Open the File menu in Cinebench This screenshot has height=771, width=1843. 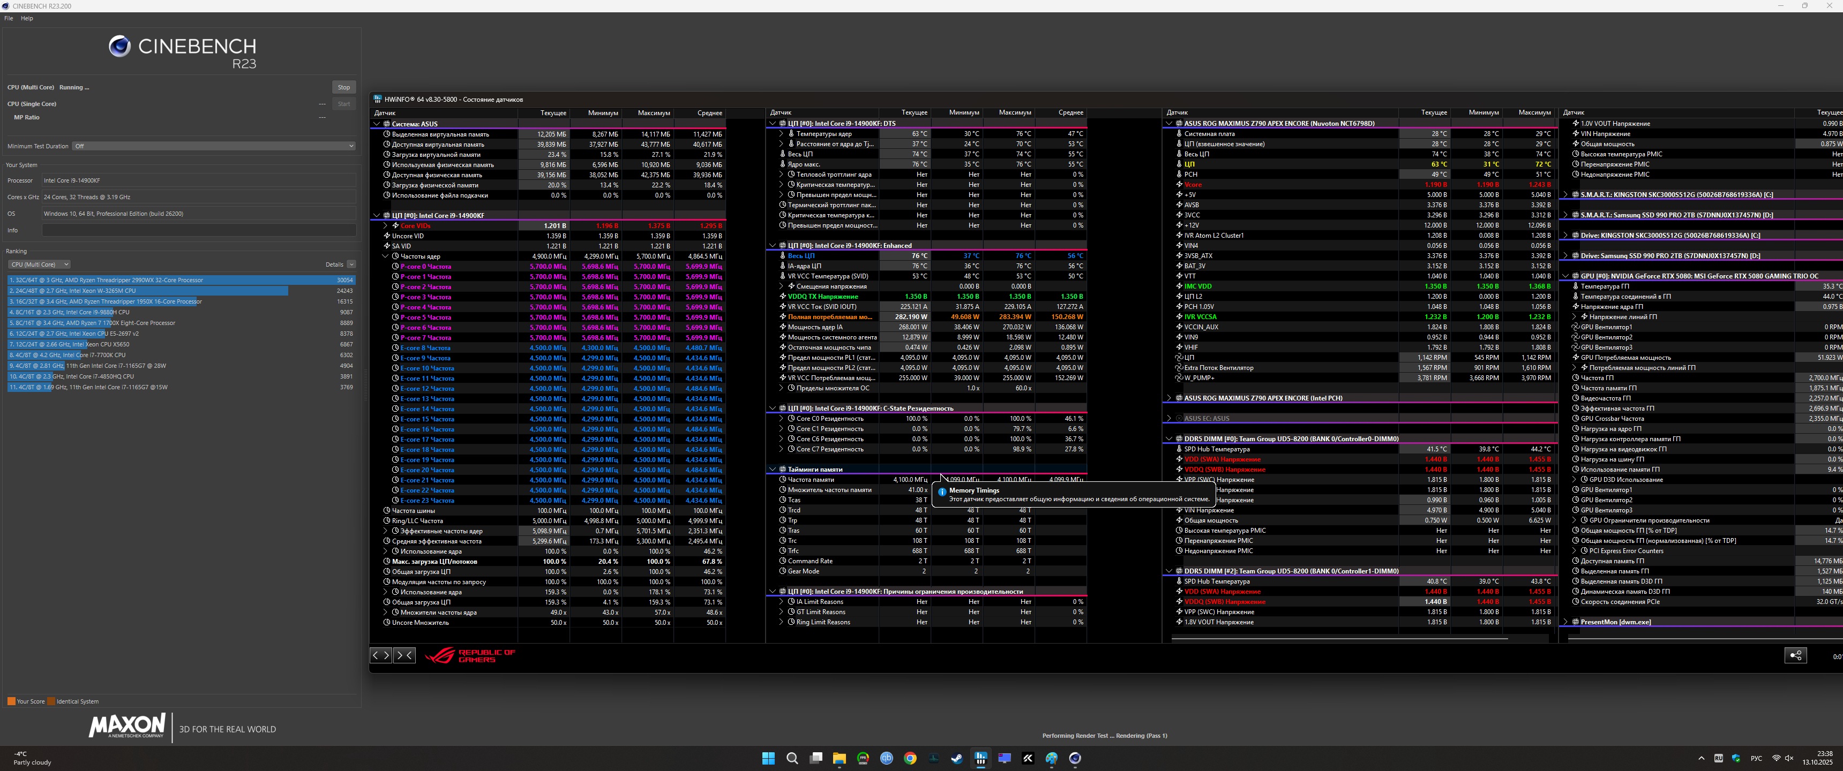click(x=9, y=19)
